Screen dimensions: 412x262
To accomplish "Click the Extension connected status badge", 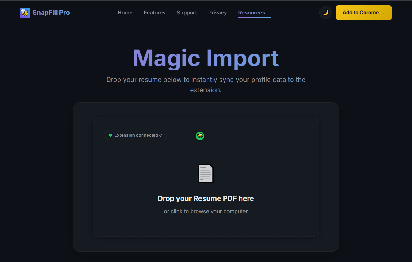I will pyautogui.click(x=136, y=135).
